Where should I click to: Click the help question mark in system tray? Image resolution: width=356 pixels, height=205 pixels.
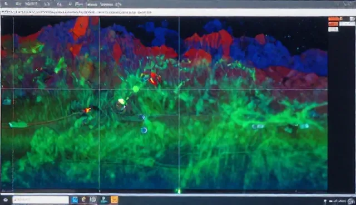(325, 201)
